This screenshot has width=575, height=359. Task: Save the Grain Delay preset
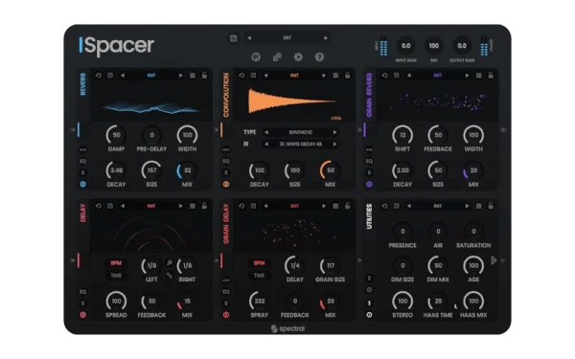253,206
